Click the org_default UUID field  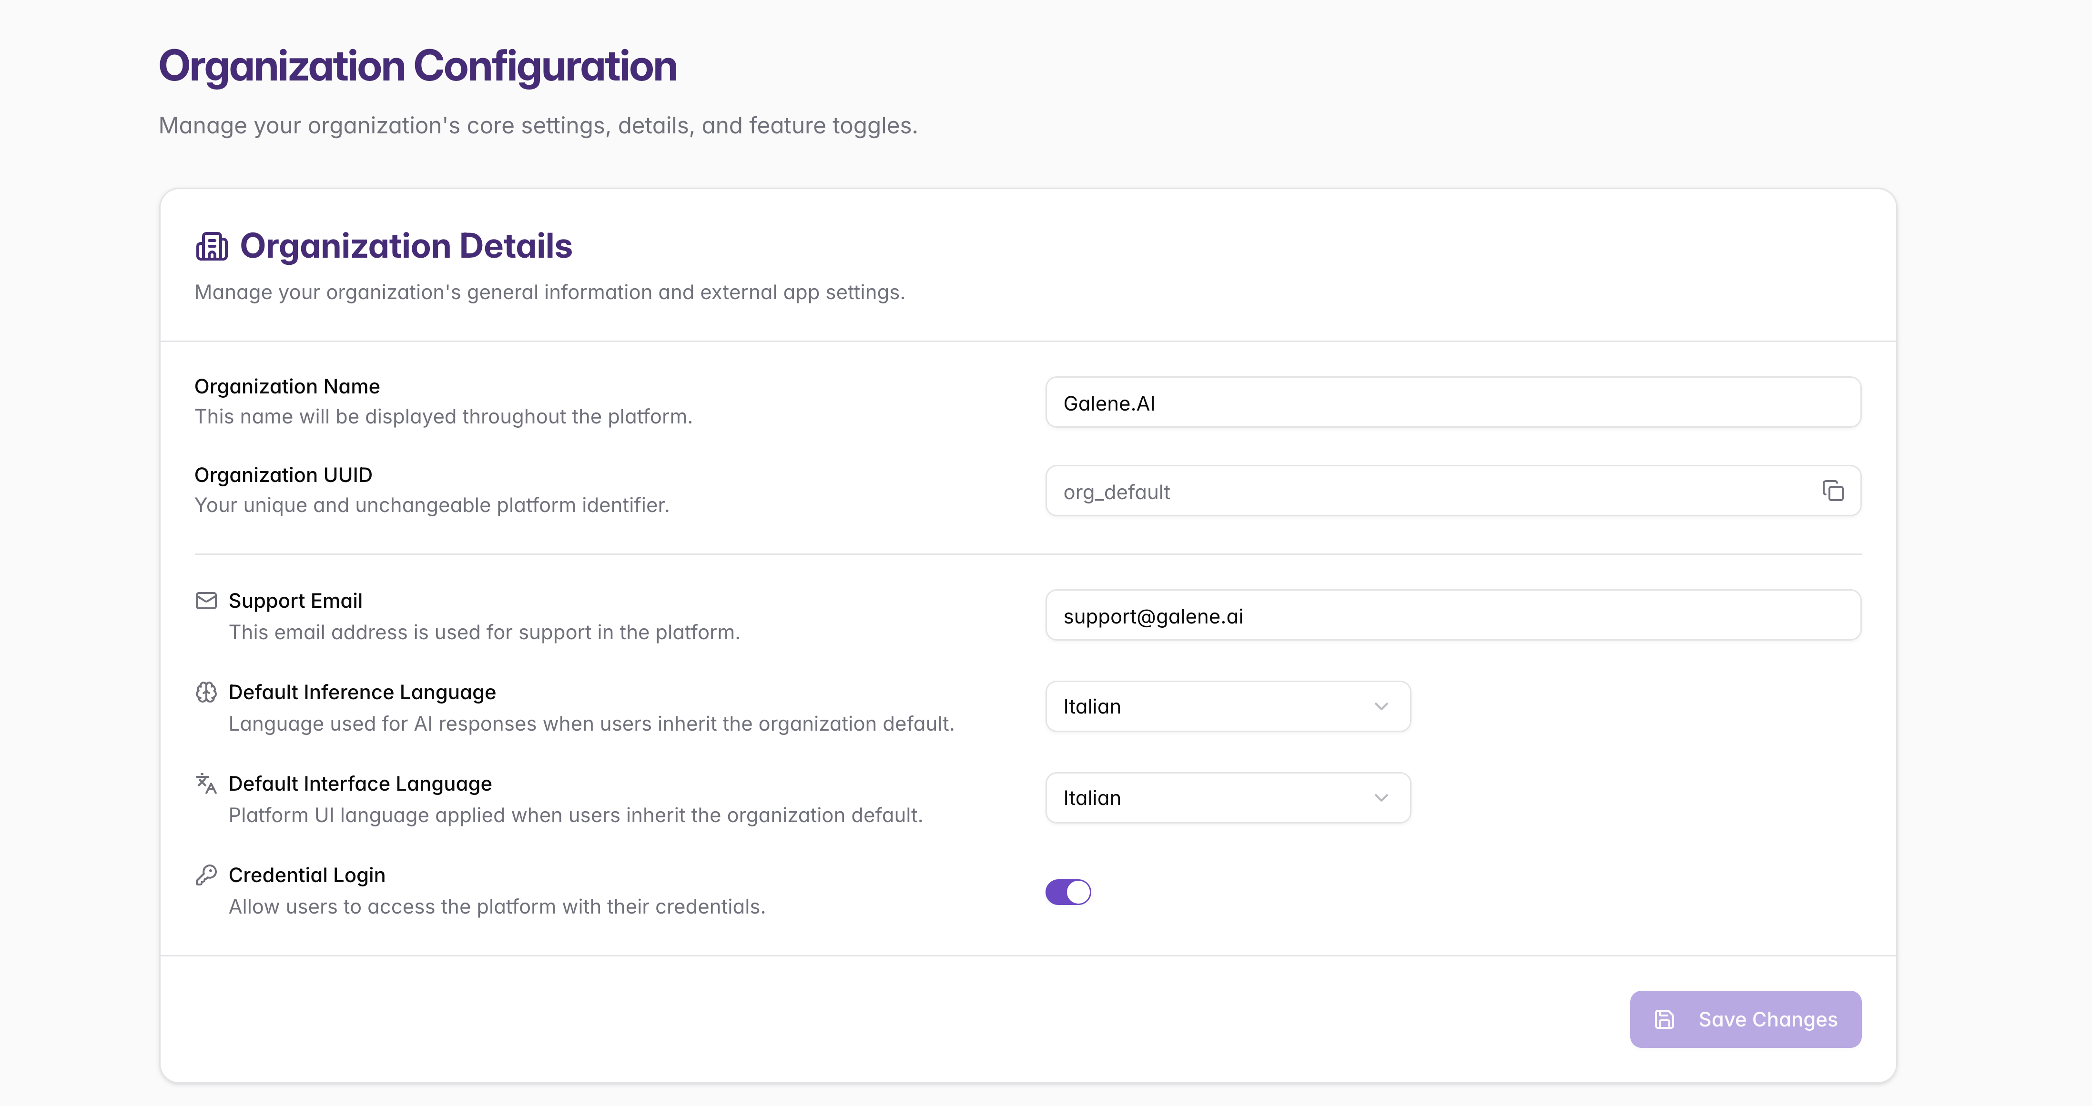click(1453, 491)
